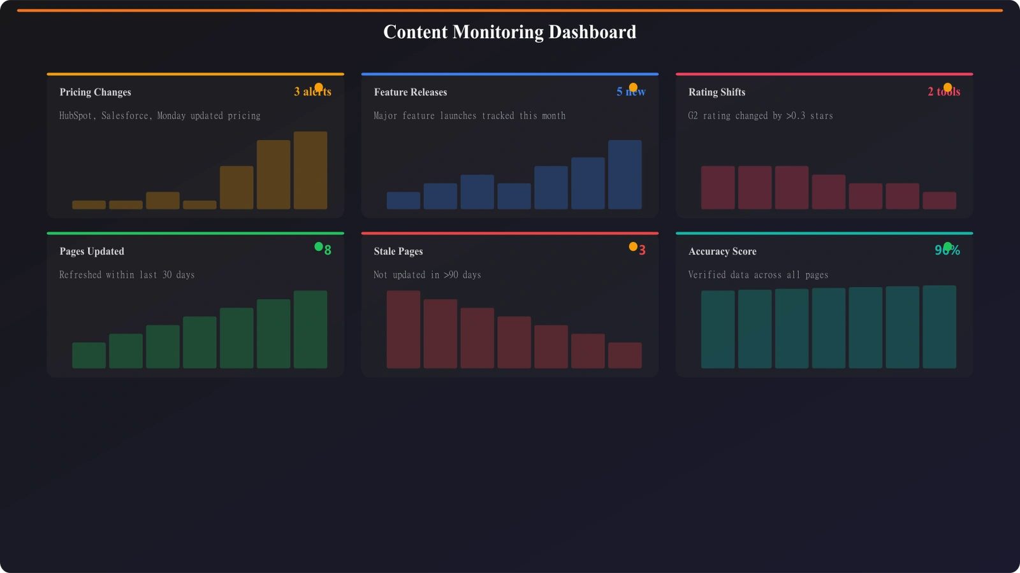The height and width of the screenshot is (573, 1020).
Task: Select the Feature Releases card title
Action: 410,92
